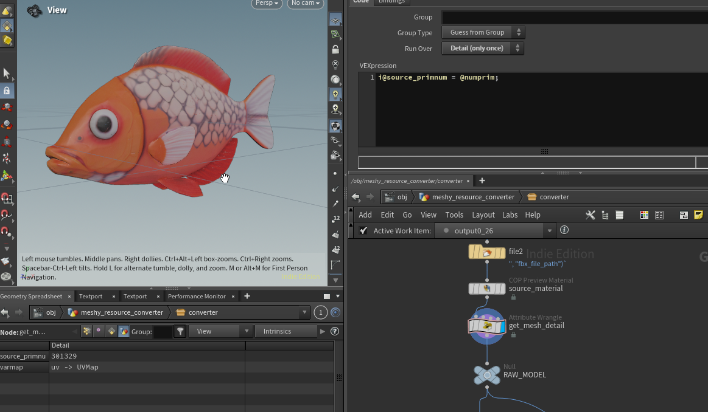The image size is (708, 412).
Task: Select the 301329 detail value cell
Action: (x=147, y=356)
